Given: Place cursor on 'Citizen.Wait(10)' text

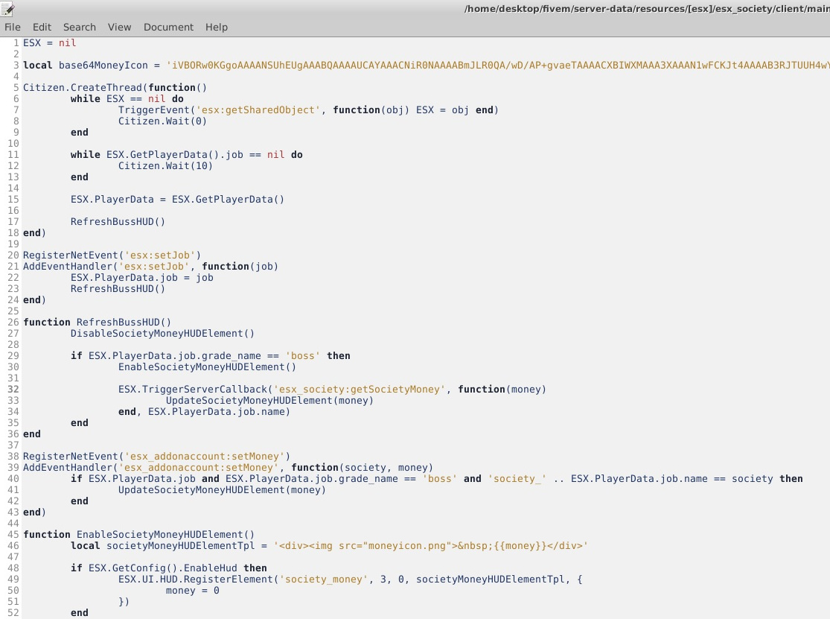Looking at the screenshot, I should (165, 166).
